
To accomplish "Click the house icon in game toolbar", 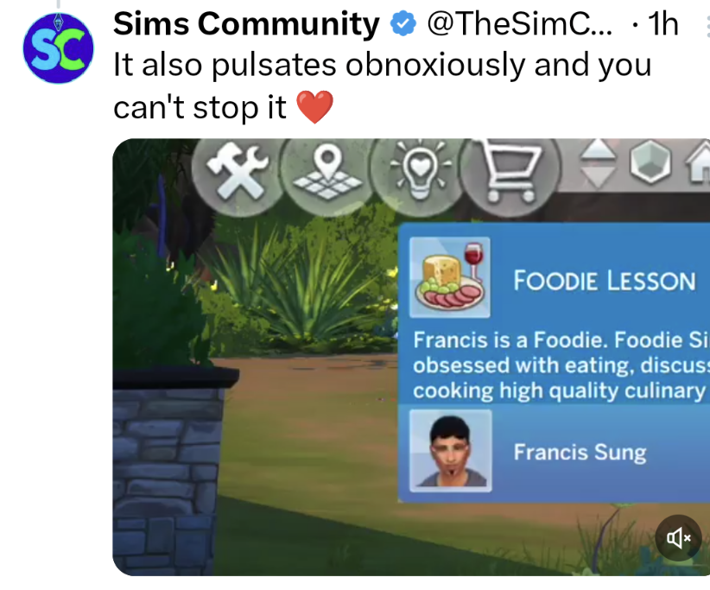I will 698,161.
